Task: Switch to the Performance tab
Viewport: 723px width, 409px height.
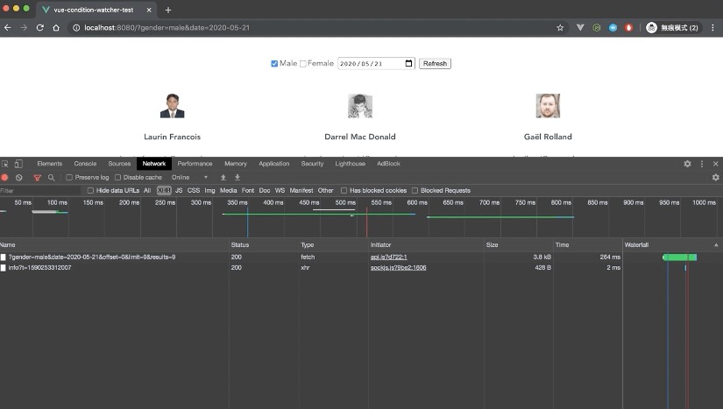Action: 195,164
